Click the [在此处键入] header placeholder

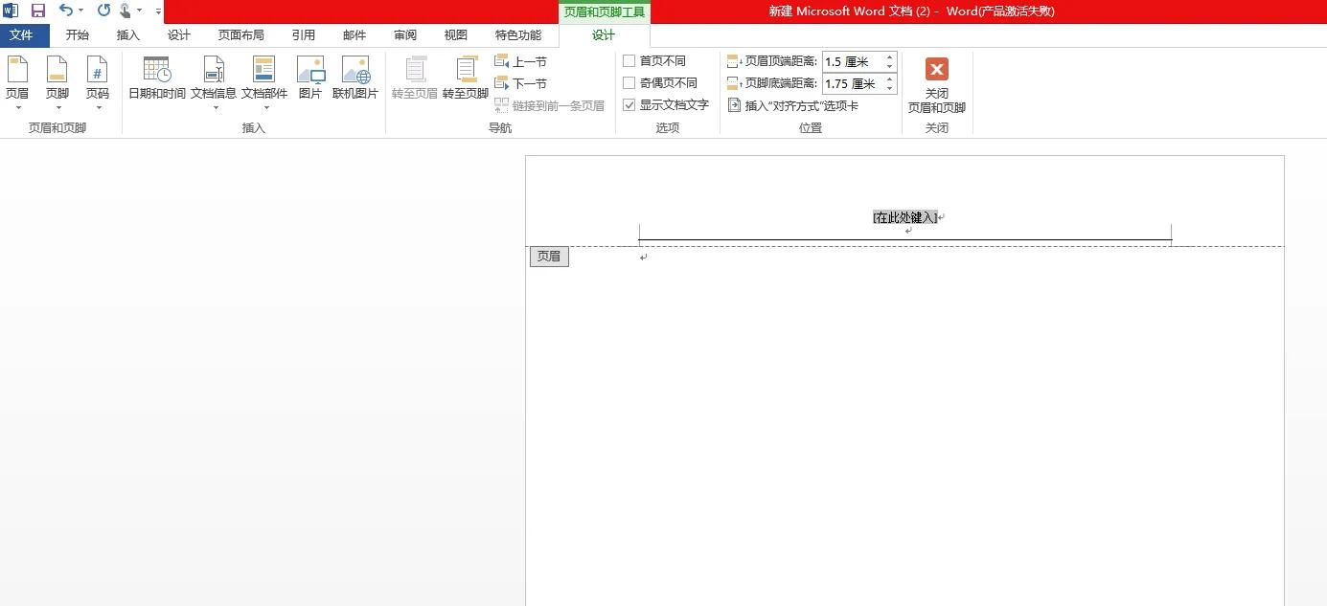click(904, 217)
